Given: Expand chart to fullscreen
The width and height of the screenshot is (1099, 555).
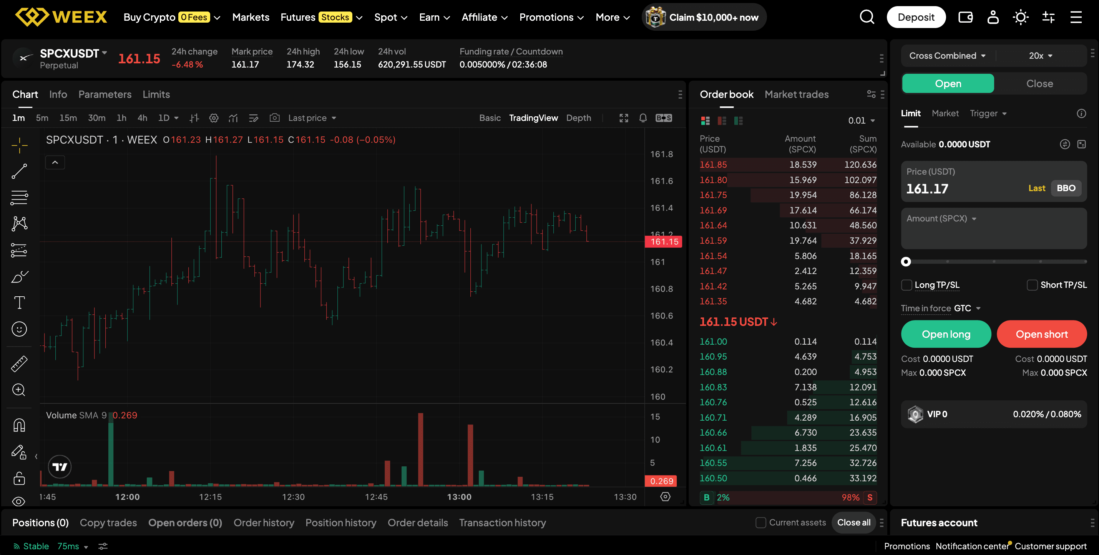Looking at the screenshot, I should coord(624,118).
